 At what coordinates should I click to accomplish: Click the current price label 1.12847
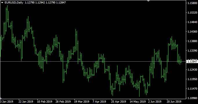pyautogui.click(x=192, y=62)
